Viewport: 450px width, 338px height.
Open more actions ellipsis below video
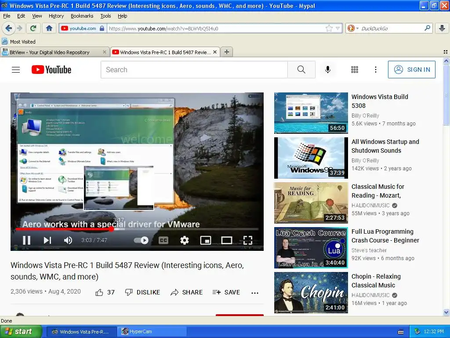[x=255, y=293]
